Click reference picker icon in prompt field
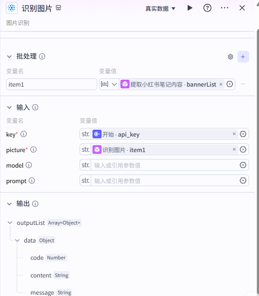 coord(243,181)
